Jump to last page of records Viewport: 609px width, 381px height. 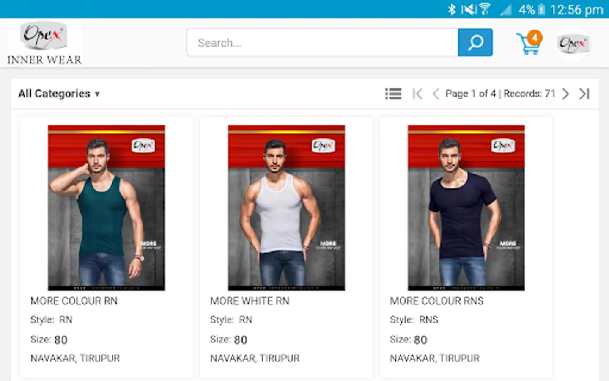click(584, 94)
